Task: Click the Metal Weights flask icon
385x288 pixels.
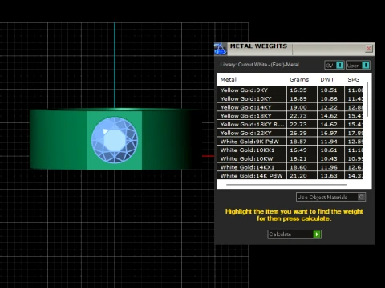Action: click(221, 49)
